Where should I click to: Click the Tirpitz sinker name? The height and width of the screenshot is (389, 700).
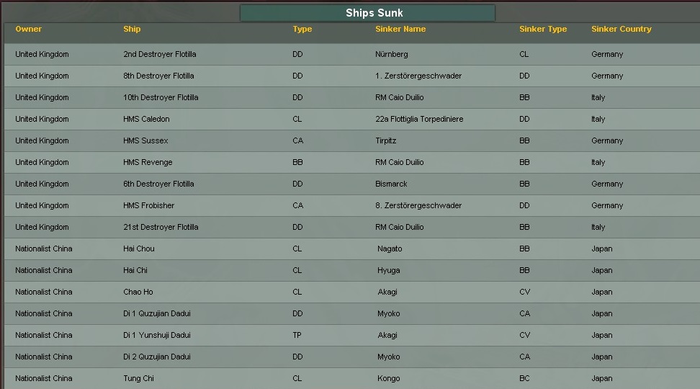click(x=385, y=140)
